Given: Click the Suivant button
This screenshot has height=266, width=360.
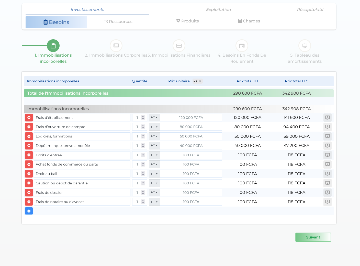Looking at the screenshot, I should click(x=313, y=237).
